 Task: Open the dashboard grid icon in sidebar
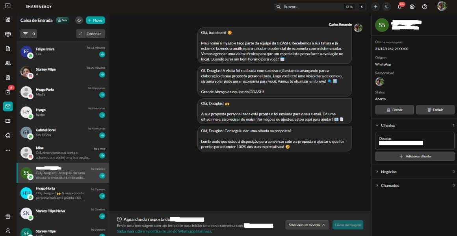8,20
